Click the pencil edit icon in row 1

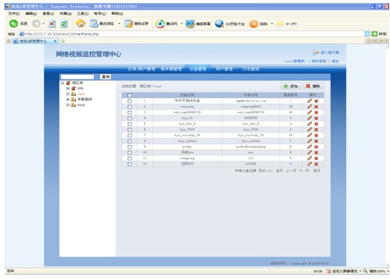point(310,100)
